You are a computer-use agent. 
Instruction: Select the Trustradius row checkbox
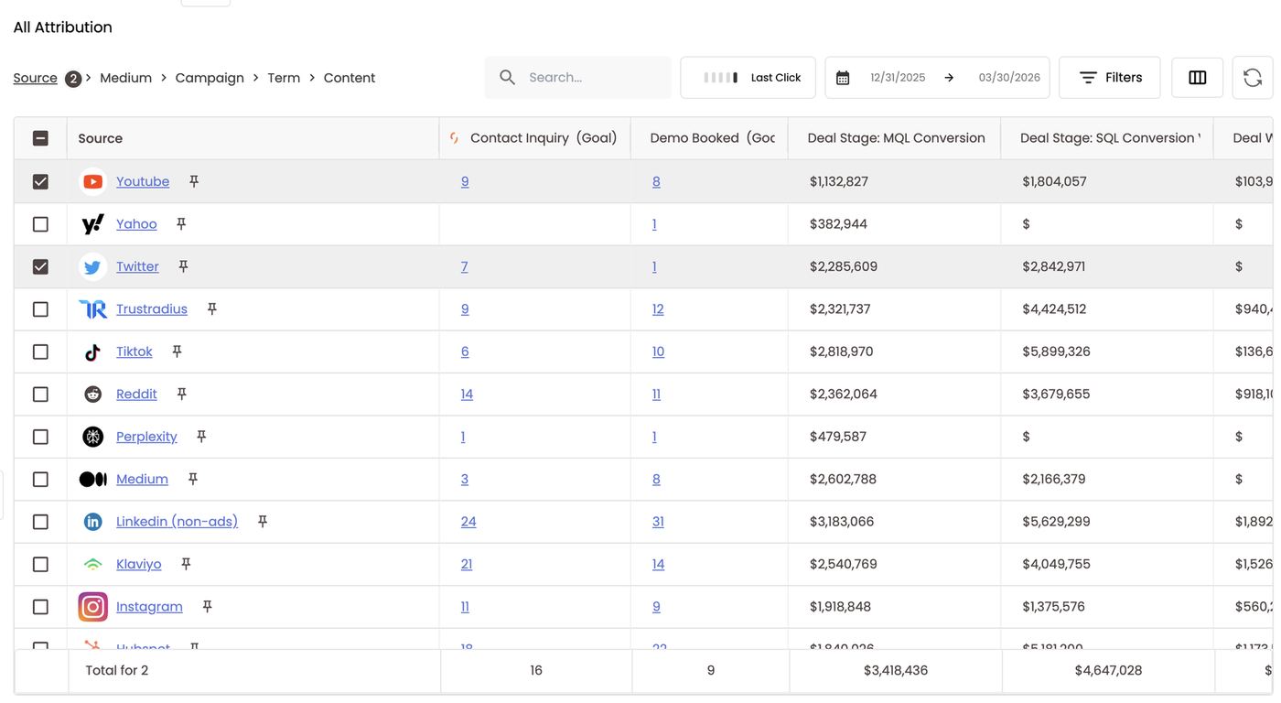coord(40,309)
